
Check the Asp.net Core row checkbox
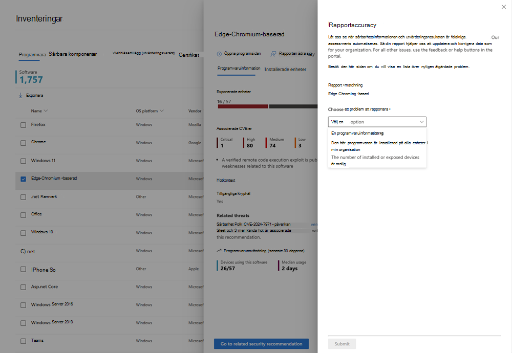coord(23,287)
